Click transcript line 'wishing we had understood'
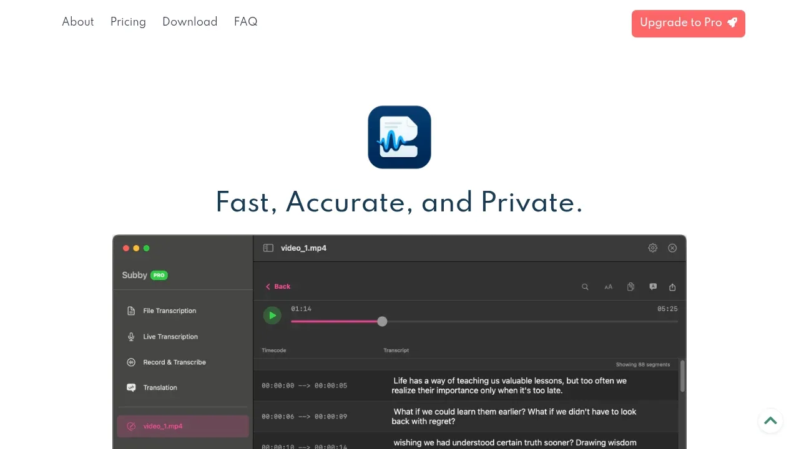This screenshot has width=799, height=449. tap(515, 443)
